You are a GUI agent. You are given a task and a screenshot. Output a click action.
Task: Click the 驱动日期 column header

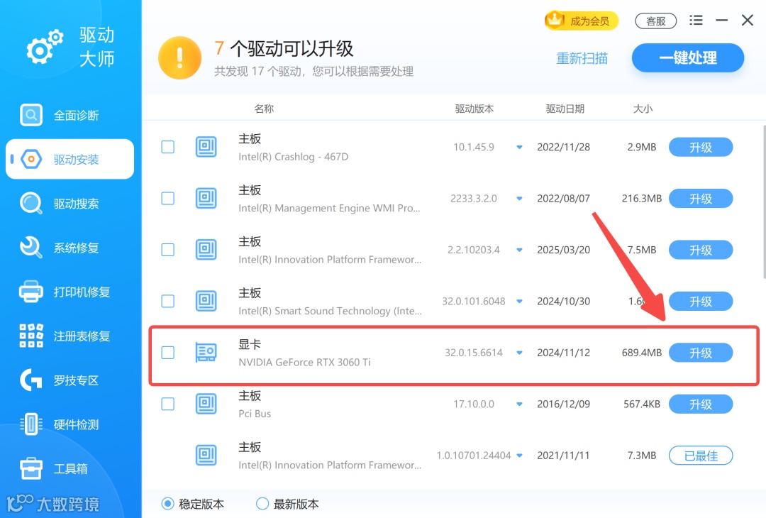[x=565, y=109]
